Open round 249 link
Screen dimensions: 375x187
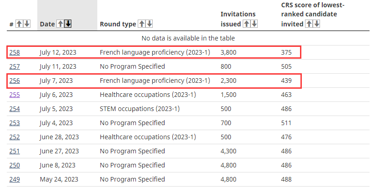tap(15, 179)
